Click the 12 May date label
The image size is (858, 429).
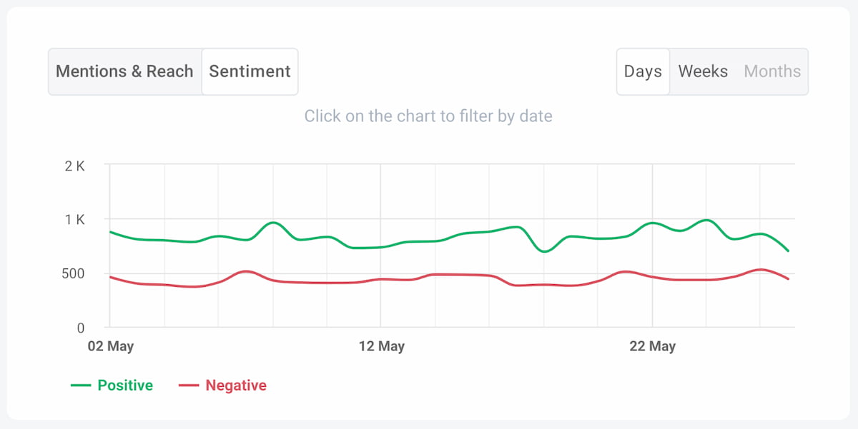(381, 347)
